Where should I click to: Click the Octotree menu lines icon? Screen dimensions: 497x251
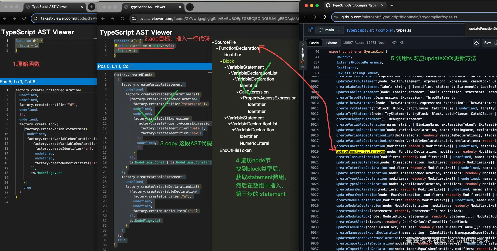303,67
